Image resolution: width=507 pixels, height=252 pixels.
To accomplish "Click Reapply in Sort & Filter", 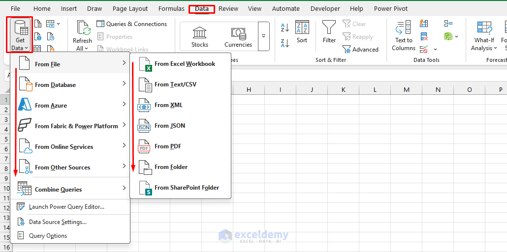I will point(358,37).
